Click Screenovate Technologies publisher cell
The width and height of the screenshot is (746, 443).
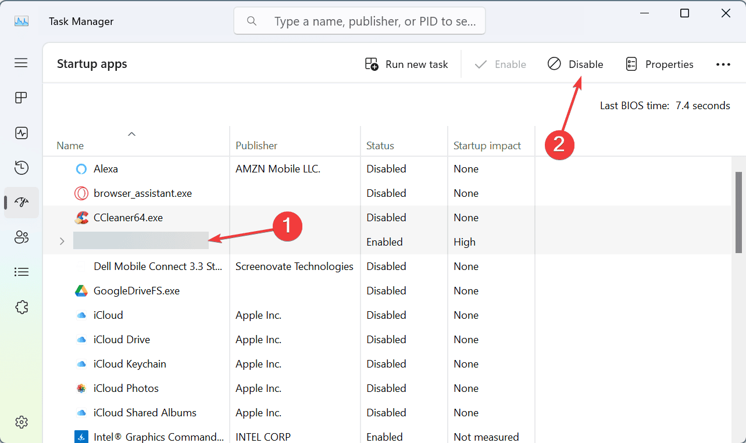tap(294, 266)
